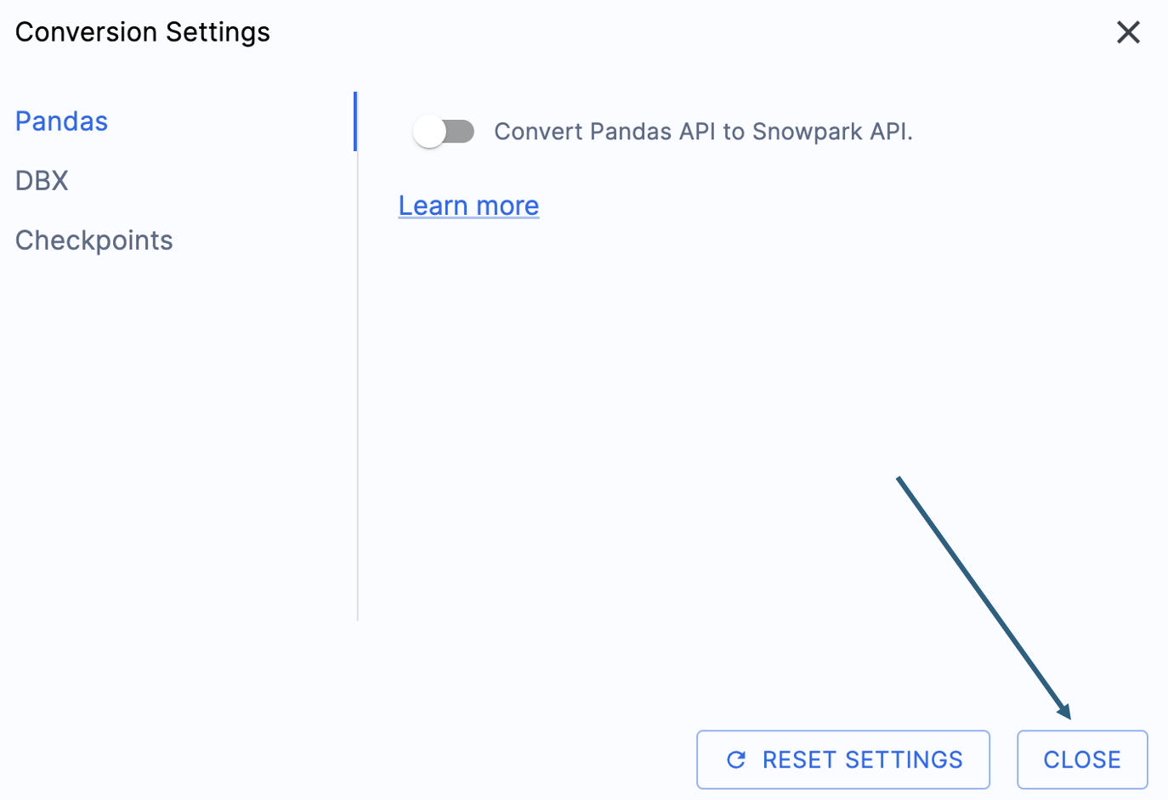Click the refresh icon on Reset Settings button
Viewport: 1168px width, 800px height.
click(x=735, y=759)
